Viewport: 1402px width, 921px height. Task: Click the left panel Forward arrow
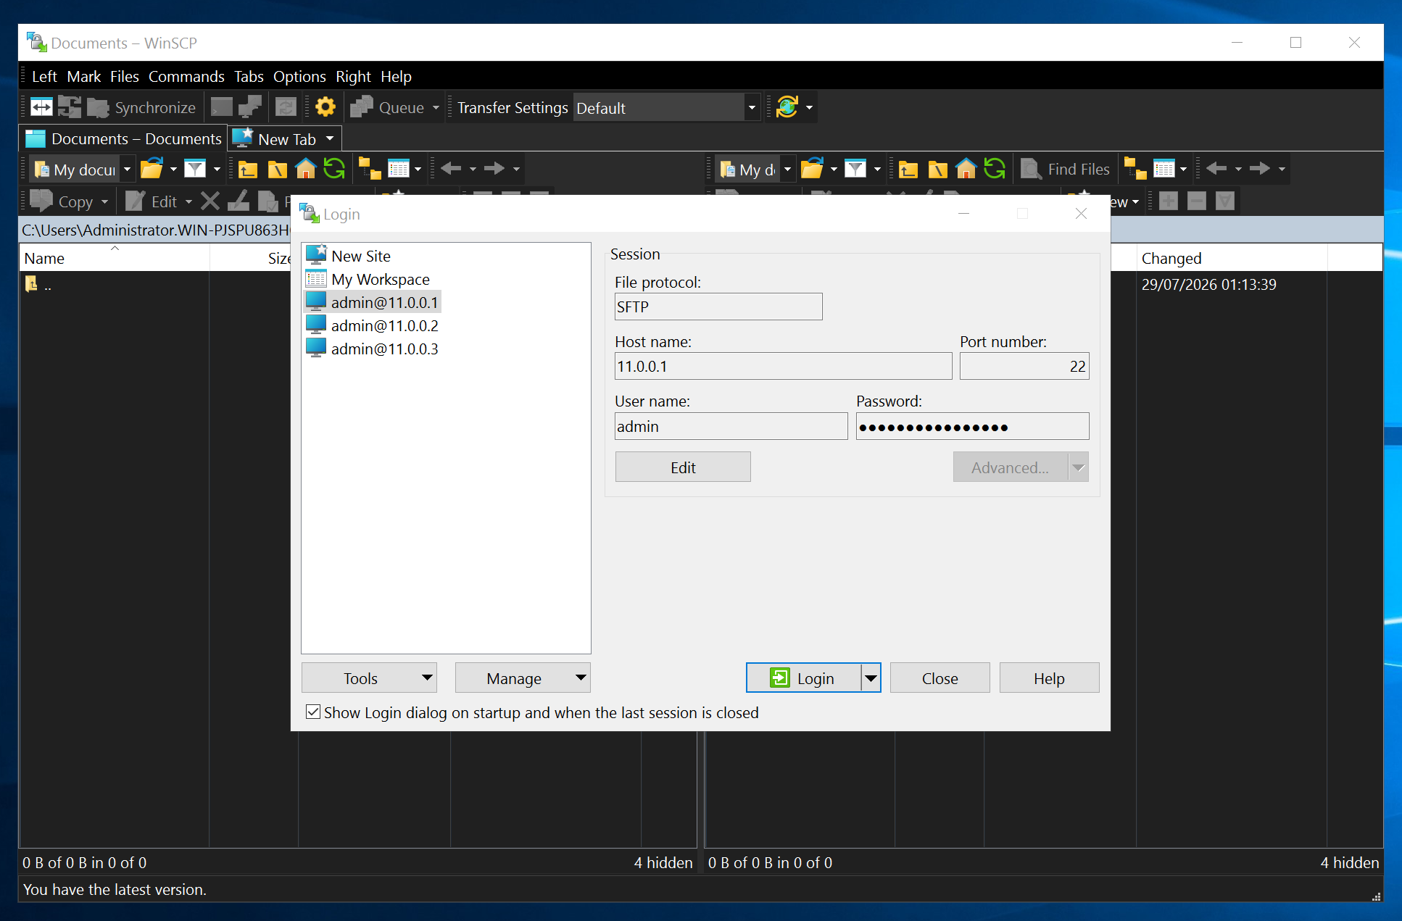coord(494,169)
